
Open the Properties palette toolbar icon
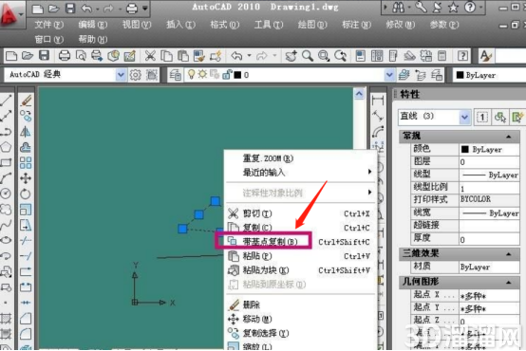(x=360, y=56)
